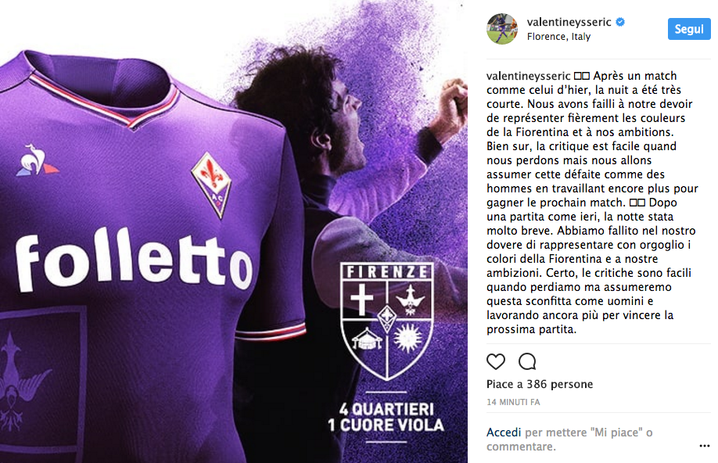Click the Fiorentina crest on the jersey
Image resolution: width=718 pixels, height=463 pixels.
[211, 185]
